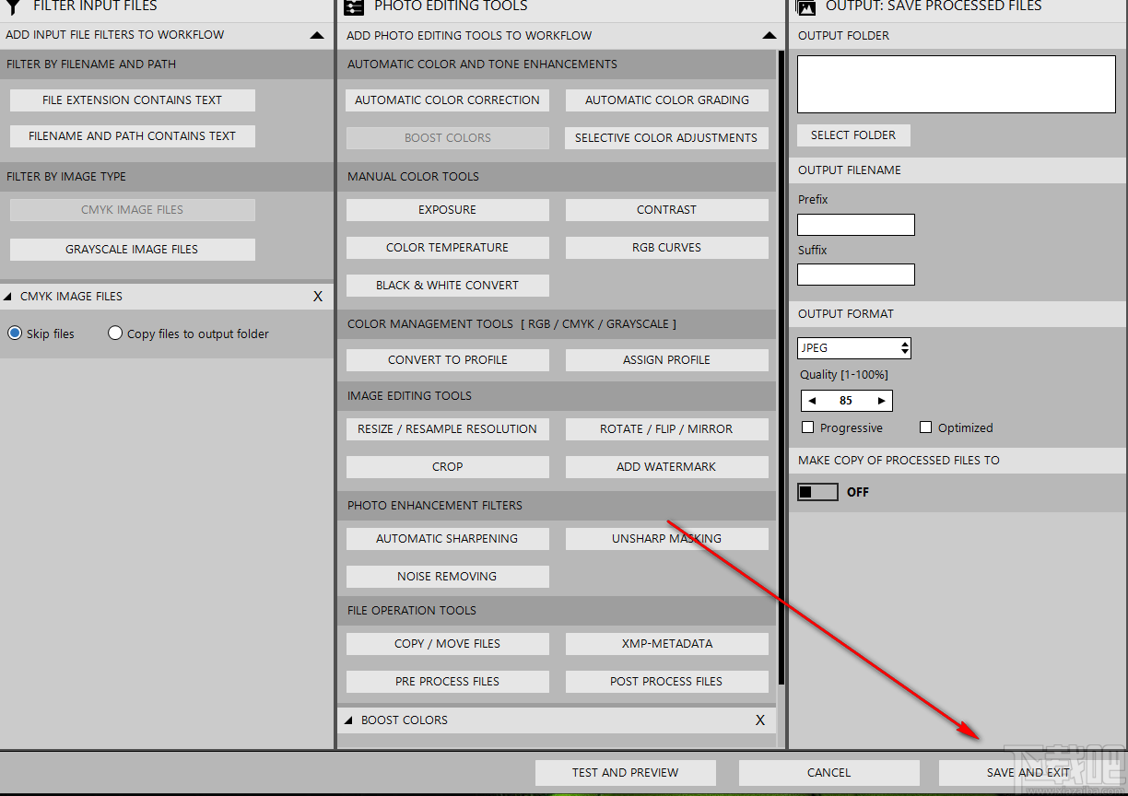Click Test and Preview
The width and height of the screenshot is (1128, 796).
[625, 772]
